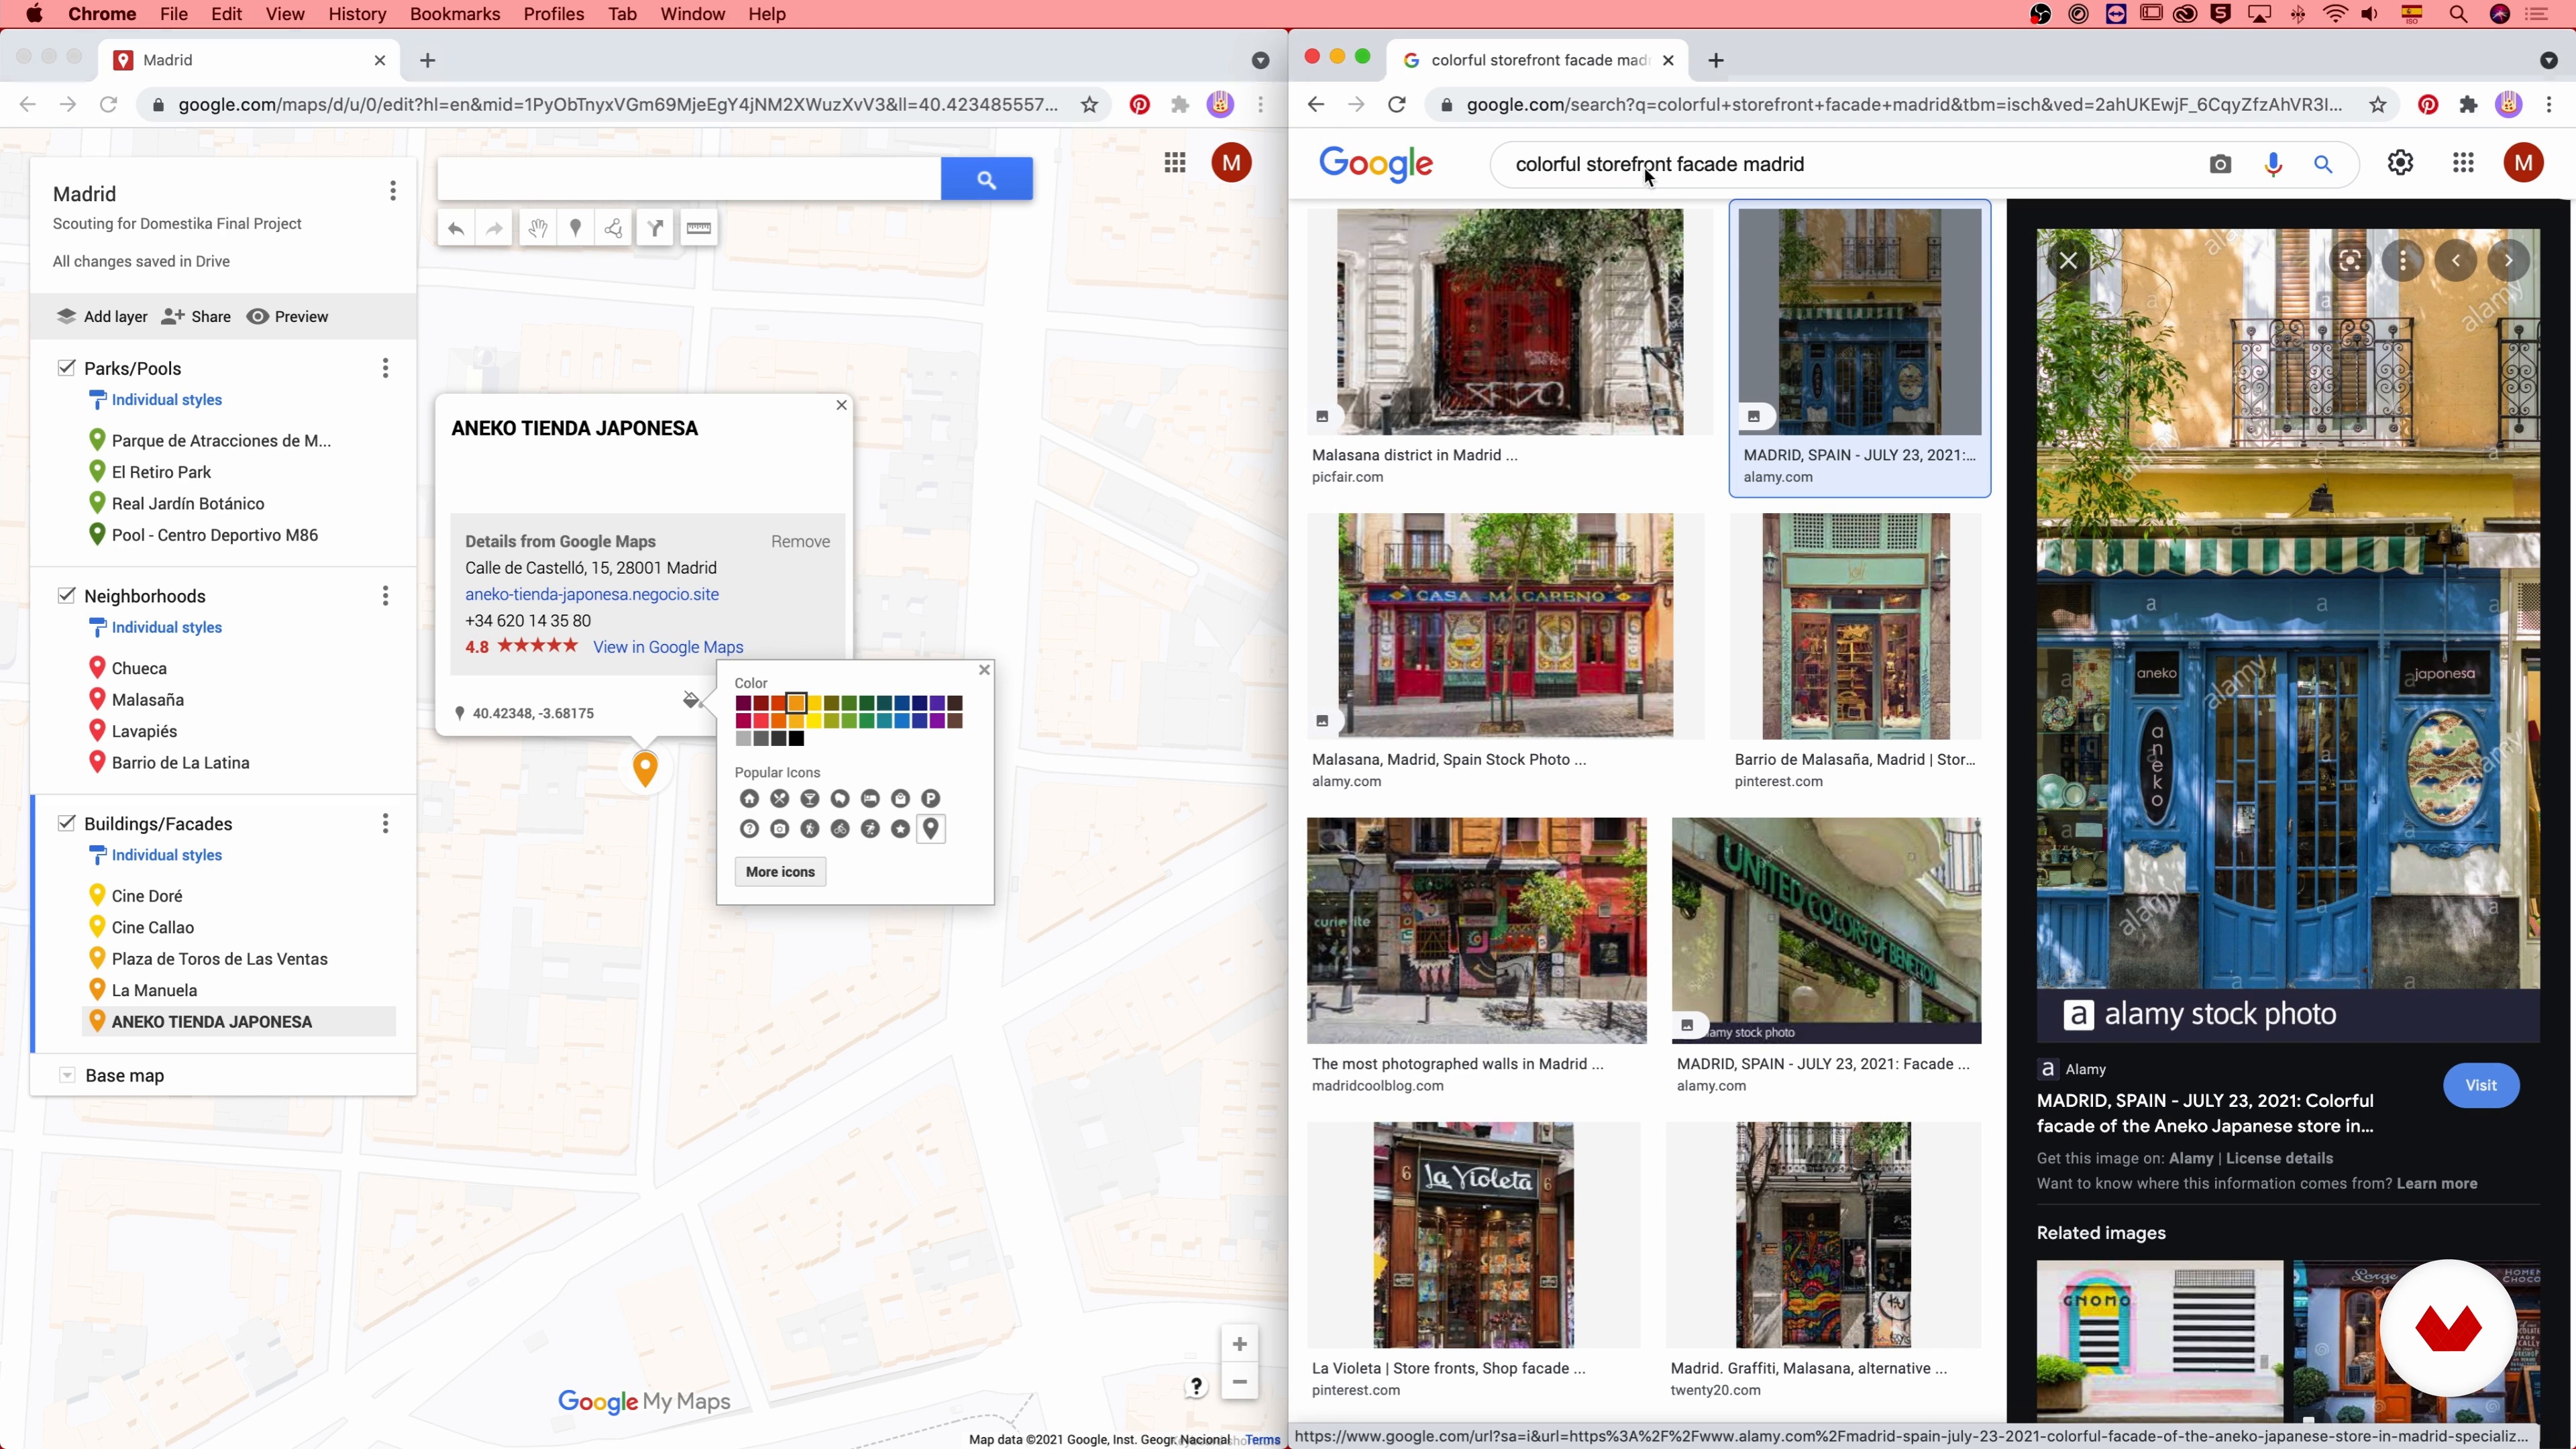Uncheck the Parks/Pools layer checkbox

tap(66, 368)
